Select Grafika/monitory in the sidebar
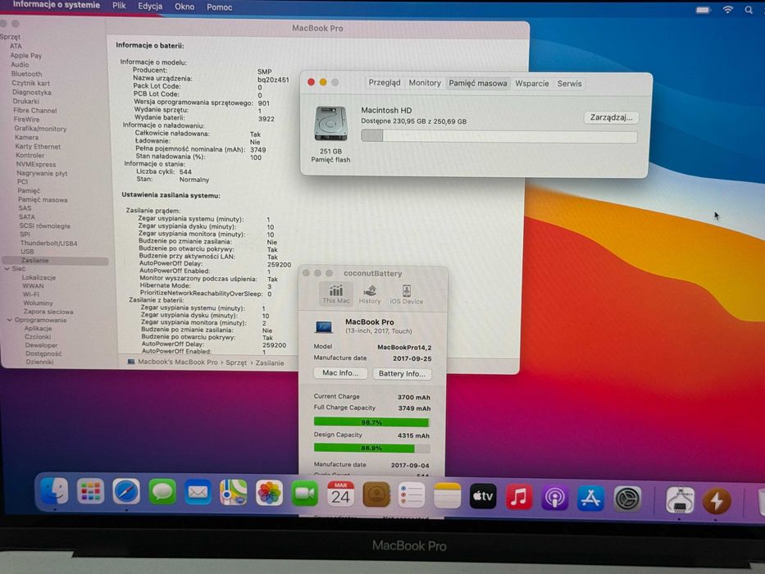The image size is (765, 574). (x=40, y=129)
